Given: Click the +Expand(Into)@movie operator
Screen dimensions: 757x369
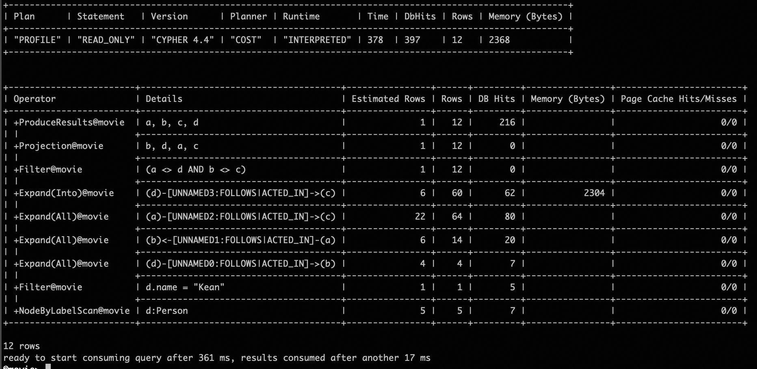Looking at the screenshot, I should 64,193.
